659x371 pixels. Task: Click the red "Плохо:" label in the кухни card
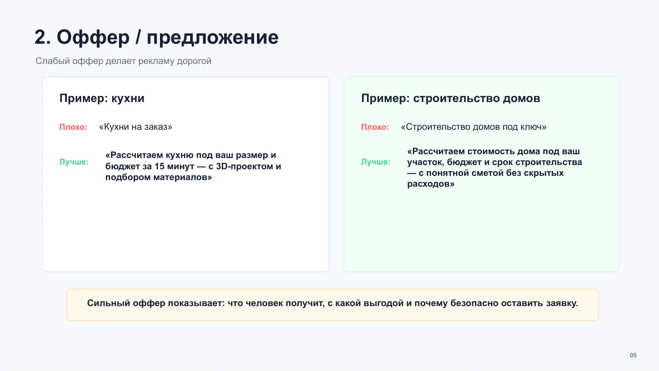tap(73, 127)
